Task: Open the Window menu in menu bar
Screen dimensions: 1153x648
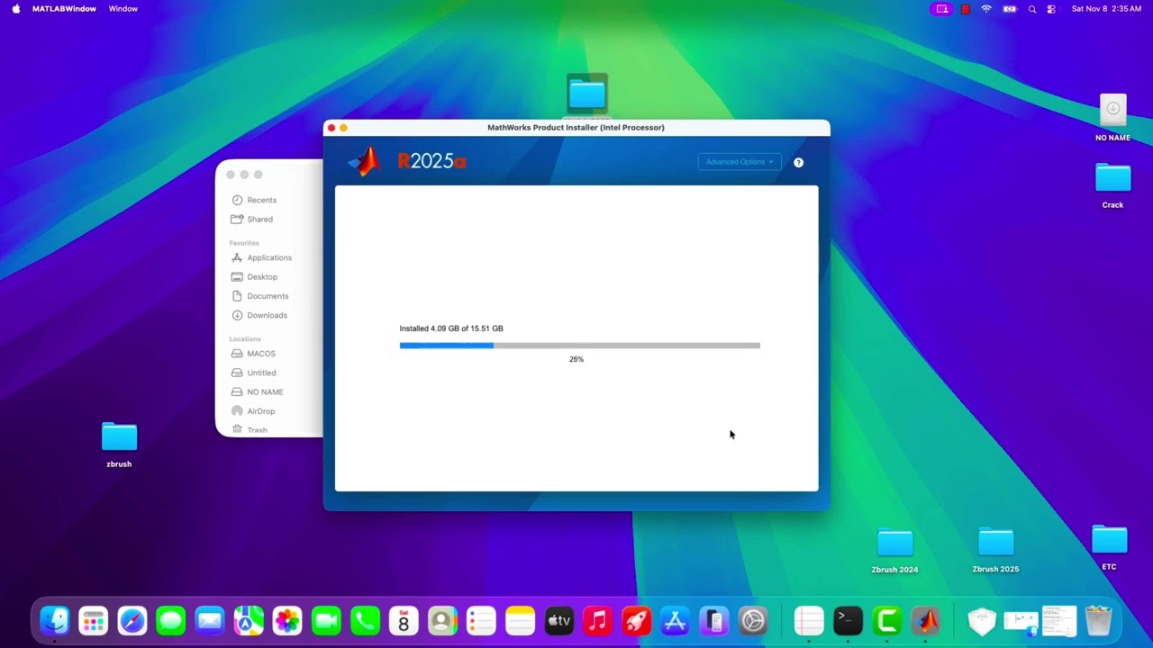Action: [123, 9]
